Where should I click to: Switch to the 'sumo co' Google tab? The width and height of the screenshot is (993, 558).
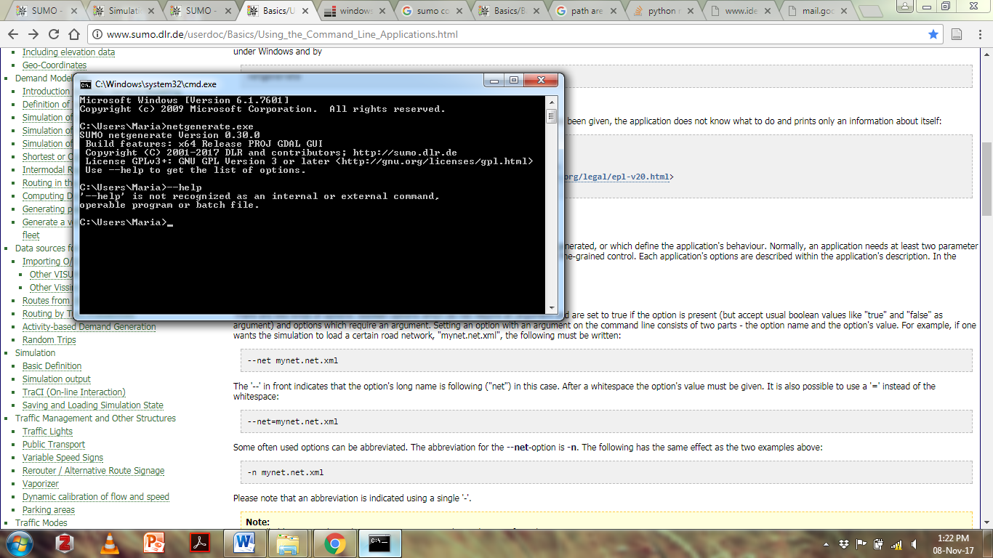(x=432, y=11)
